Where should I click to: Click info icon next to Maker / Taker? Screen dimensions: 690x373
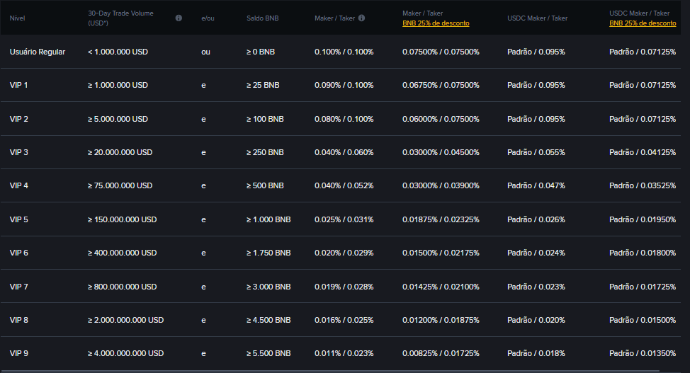click(361, 18)
